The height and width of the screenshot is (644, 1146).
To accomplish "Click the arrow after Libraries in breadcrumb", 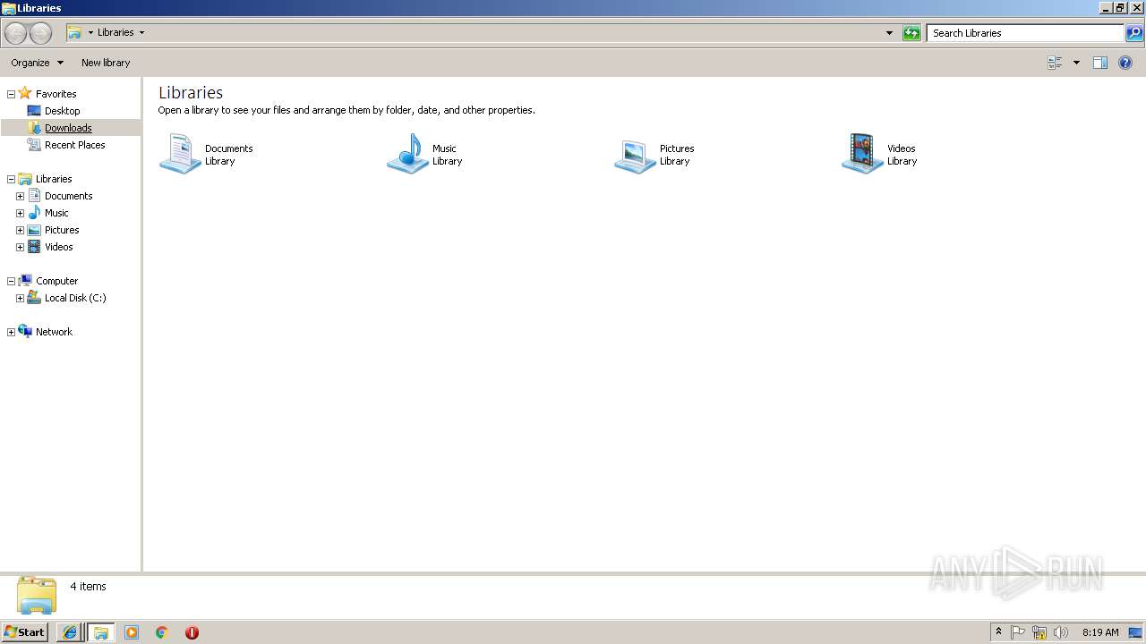I will 141,33.
